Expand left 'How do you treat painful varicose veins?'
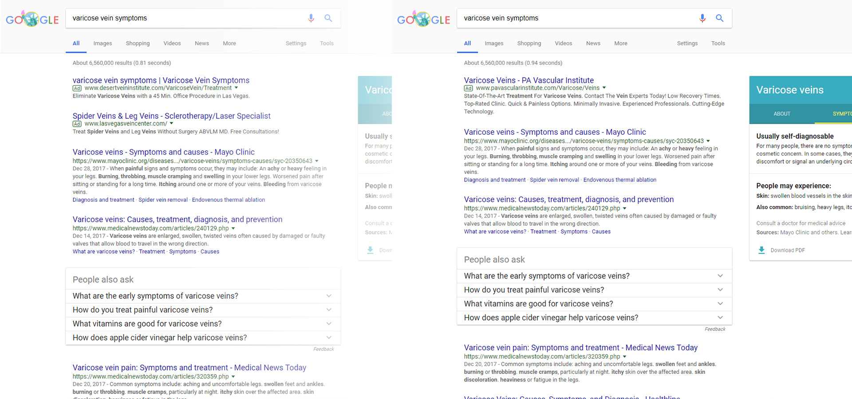The image size is (852, 399). coord(203,310)
